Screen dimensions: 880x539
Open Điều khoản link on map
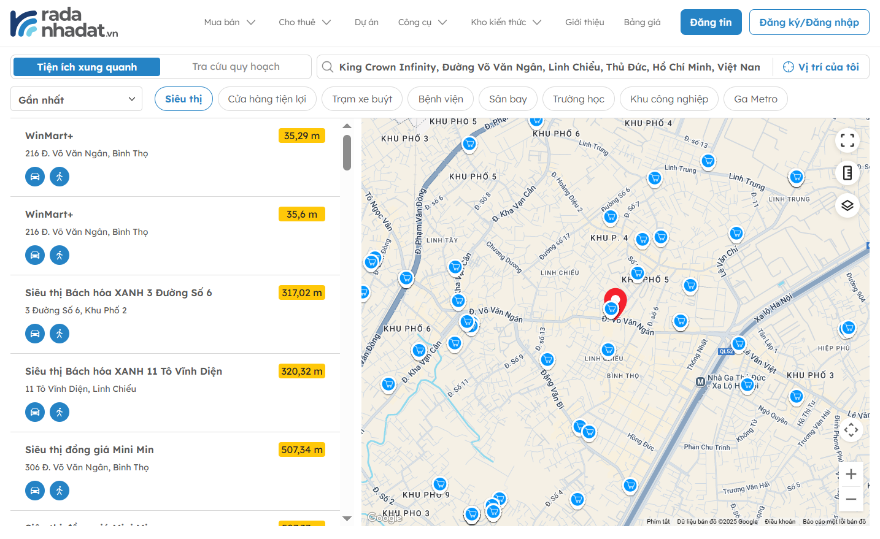click(780, 522)
